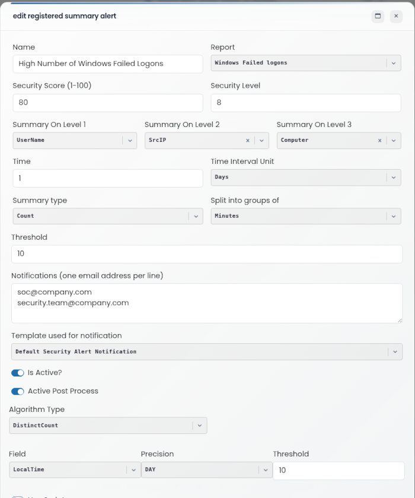This screenshot has width=415, height=498.
Task: Expand the Summary On Level 1 UserName chevron
Action: point(130,141)
